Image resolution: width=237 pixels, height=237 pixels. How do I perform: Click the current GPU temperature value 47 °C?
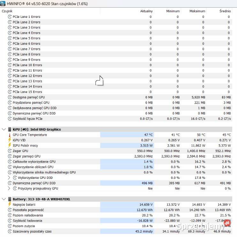148,135
